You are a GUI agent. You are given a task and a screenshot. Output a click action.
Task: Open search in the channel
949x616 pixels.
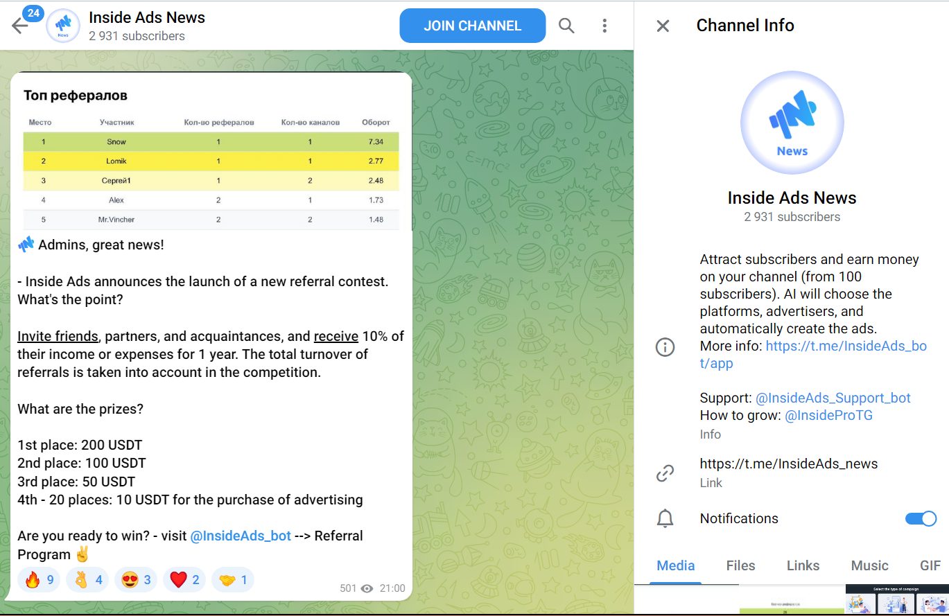click(x=566, y=26)
